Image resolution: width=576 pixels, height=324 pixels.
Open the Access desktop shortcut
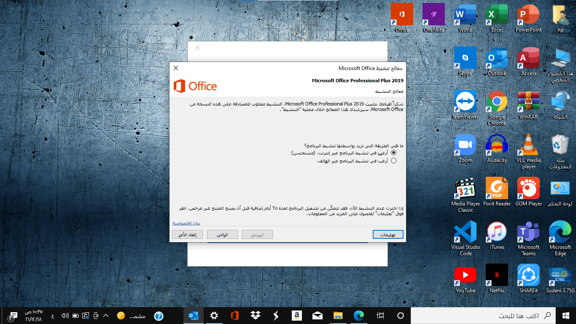[x=528, y=62]
